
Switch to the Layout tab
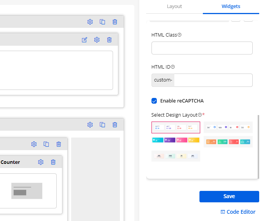click(x=174, y=6)
